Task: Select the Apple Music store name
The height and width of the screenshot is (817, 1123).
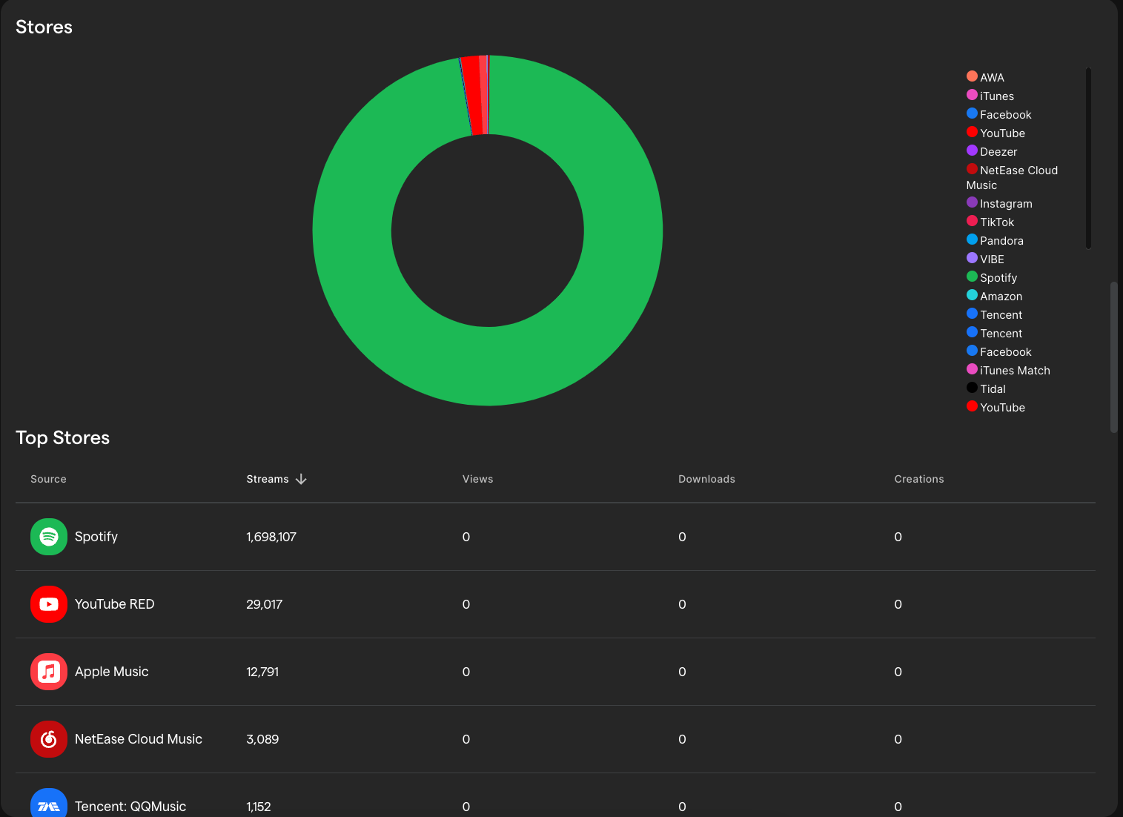Action: pyautogui.click(x=112, y=672)
